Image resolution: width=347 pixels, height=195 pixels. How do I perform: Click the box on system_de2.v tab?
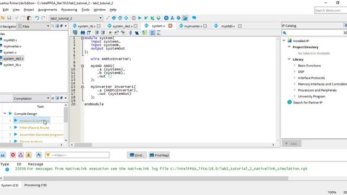pos(136,26)
